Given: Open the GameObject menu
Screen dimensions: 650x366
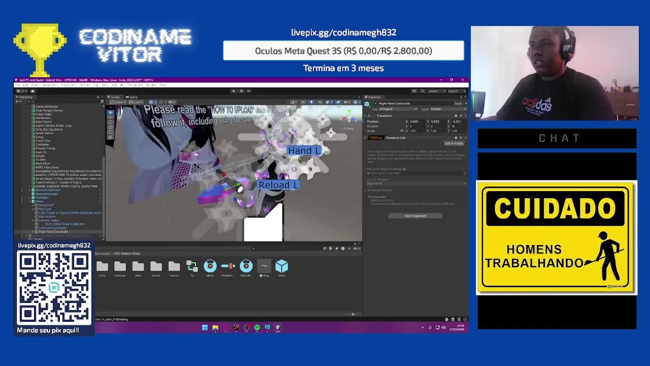Looking at the screenshot, I should coord(50,85).
